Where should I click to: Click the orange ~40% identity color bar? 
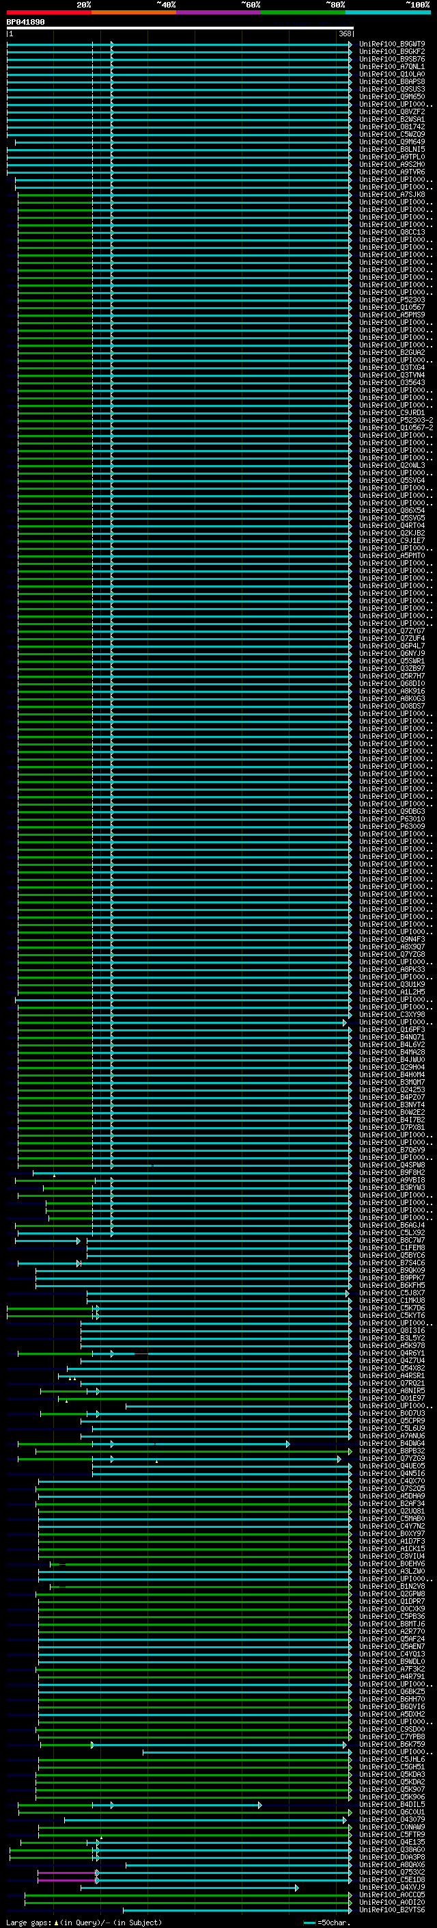(x=134, y=12)
